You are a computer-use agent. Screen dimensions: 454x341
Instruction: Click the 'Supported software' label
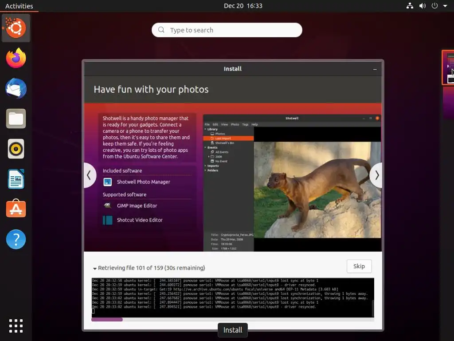click(x=125, y=194)
